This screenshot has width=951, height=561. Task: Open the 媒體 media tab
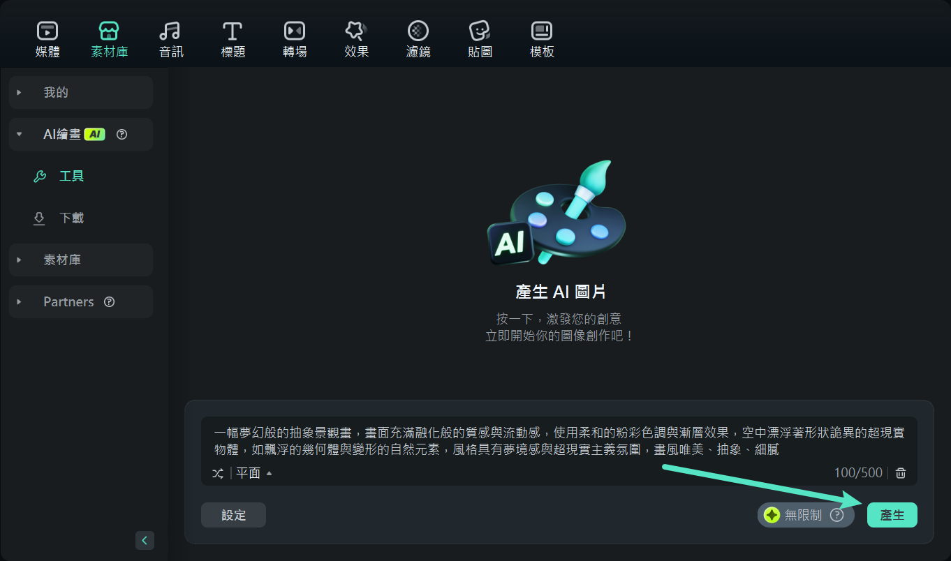[47, 40]
